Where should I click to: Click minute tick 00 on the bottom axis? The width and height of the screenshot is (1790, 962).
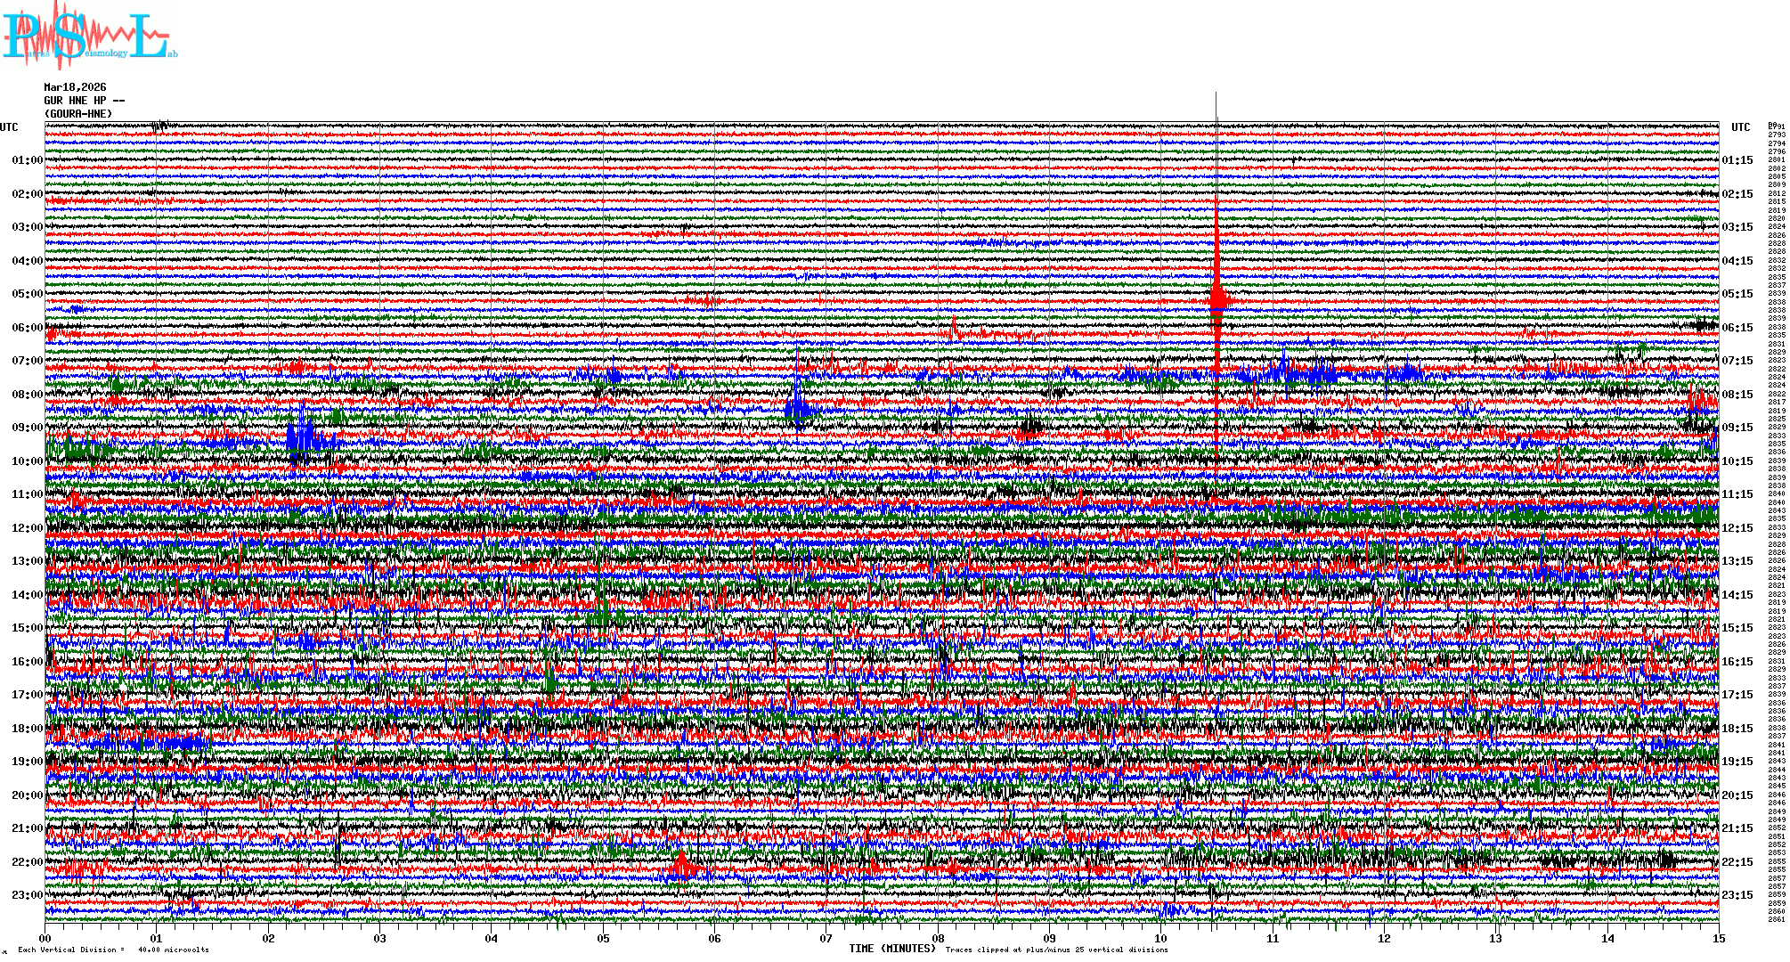coord(45,939)
